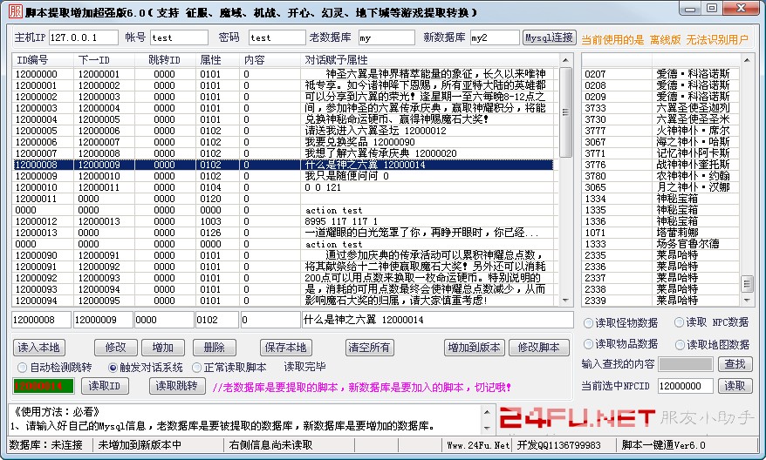Click the app icon in title bar
The height and width of the screenshot is (460, 766).
[10, 10]
